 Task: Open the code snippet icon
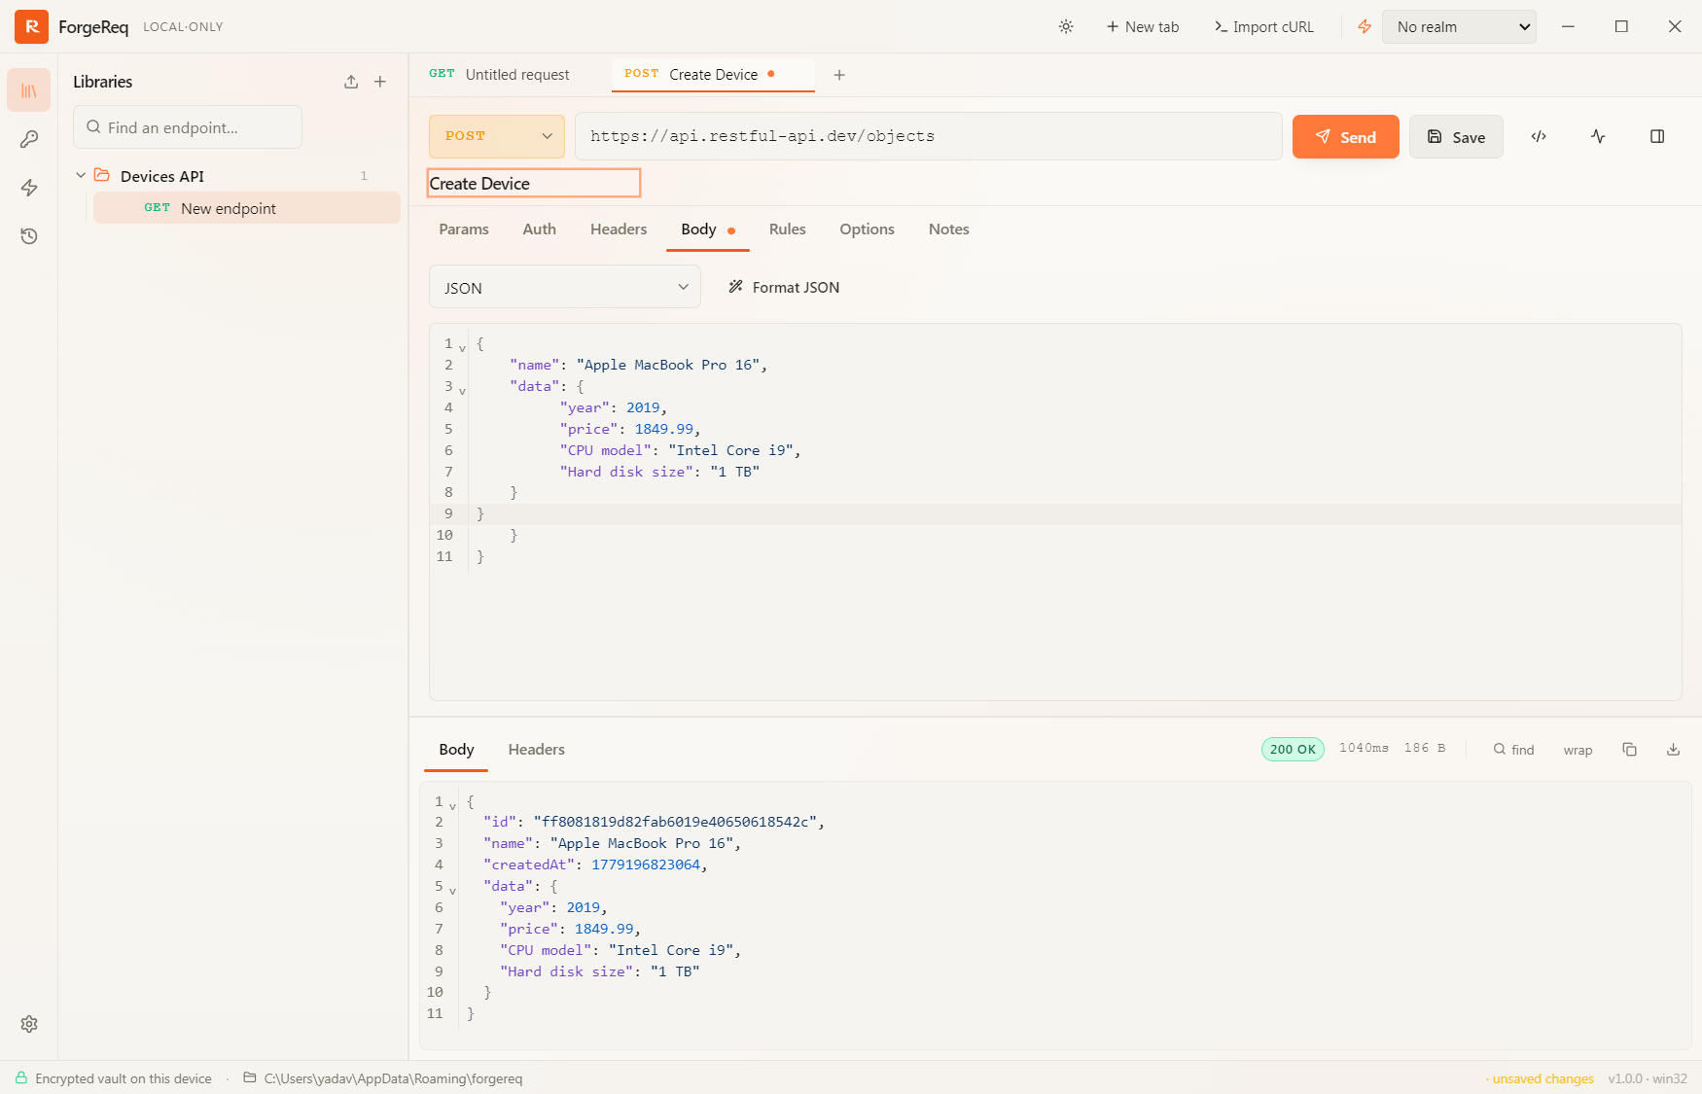click(1539, 136)
